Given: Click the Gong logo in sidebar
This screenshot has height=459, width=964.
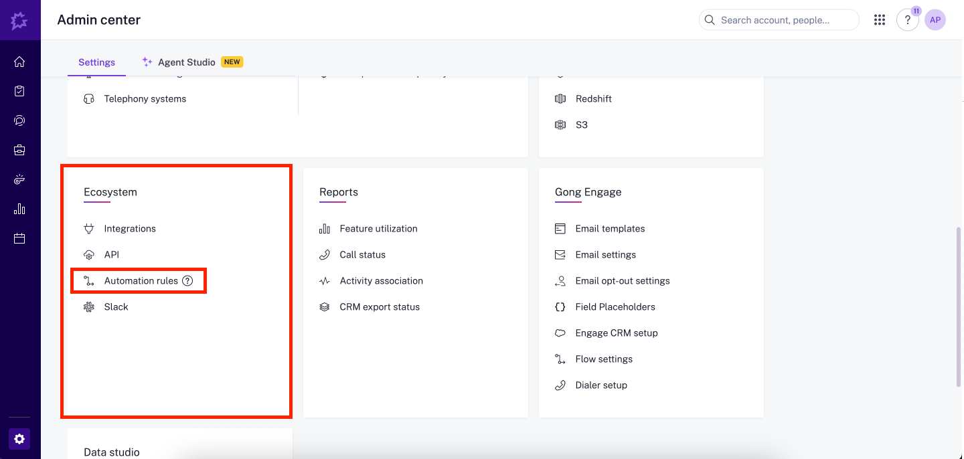Looking at the screenshot, I should point(19,21).
